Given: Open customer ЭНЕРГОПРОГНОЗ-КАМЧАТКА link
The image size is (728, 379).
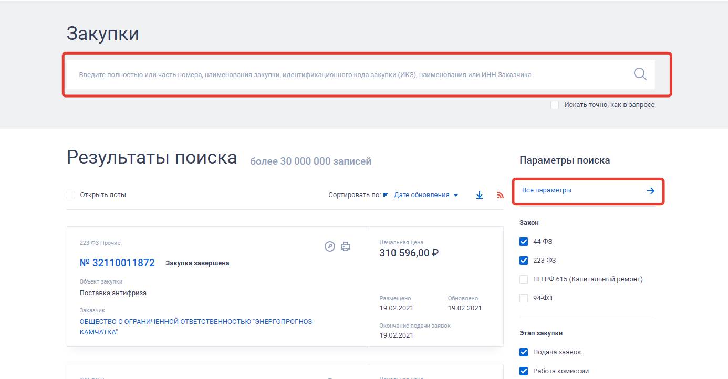Looking at the screenshot, I should pyautogui.click(x=197, y=327).
